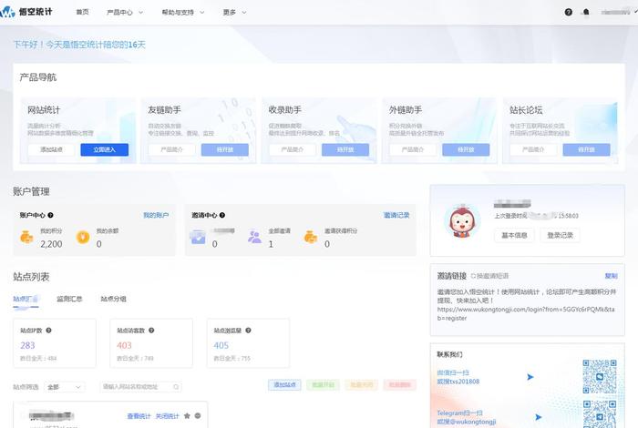Click the 我的积分 value 2,200
This screenshot has height=428, width=638.
[51, 244]
